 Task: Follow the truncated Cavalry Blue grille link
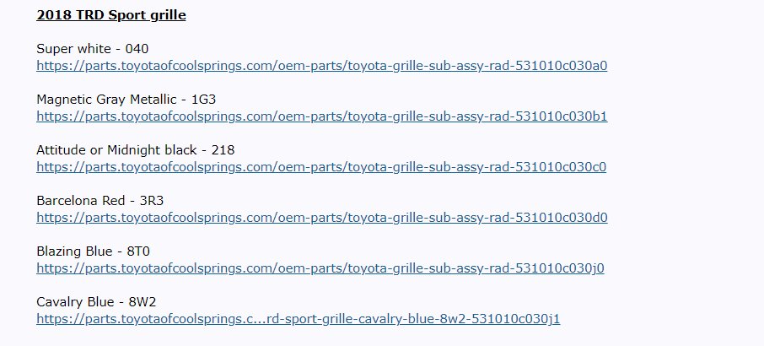(x=299, y=319)
